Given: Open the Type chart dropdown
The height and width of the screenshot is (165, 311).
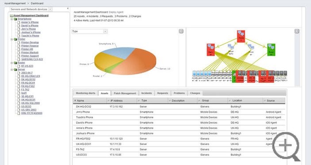Looking at the screenshot, I should pos(105,31).
